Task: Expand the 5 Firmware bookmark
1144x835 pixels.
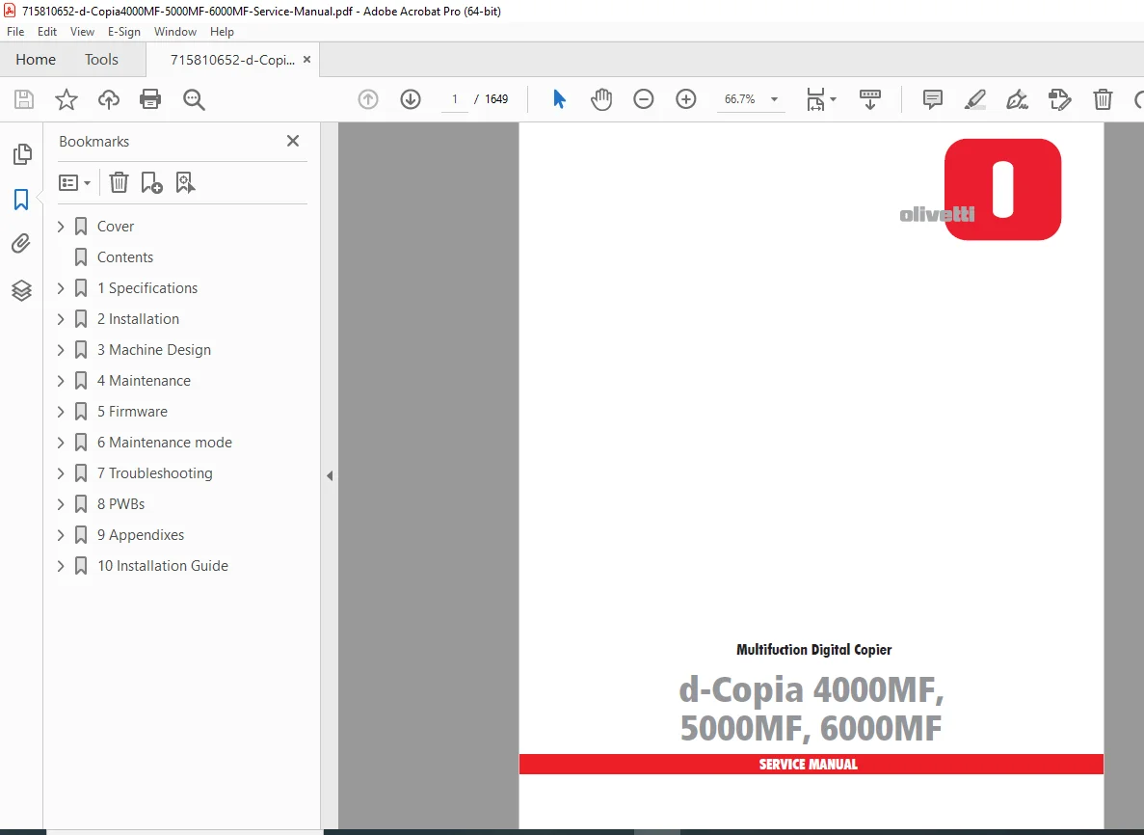Action: (x=61, y=412)
